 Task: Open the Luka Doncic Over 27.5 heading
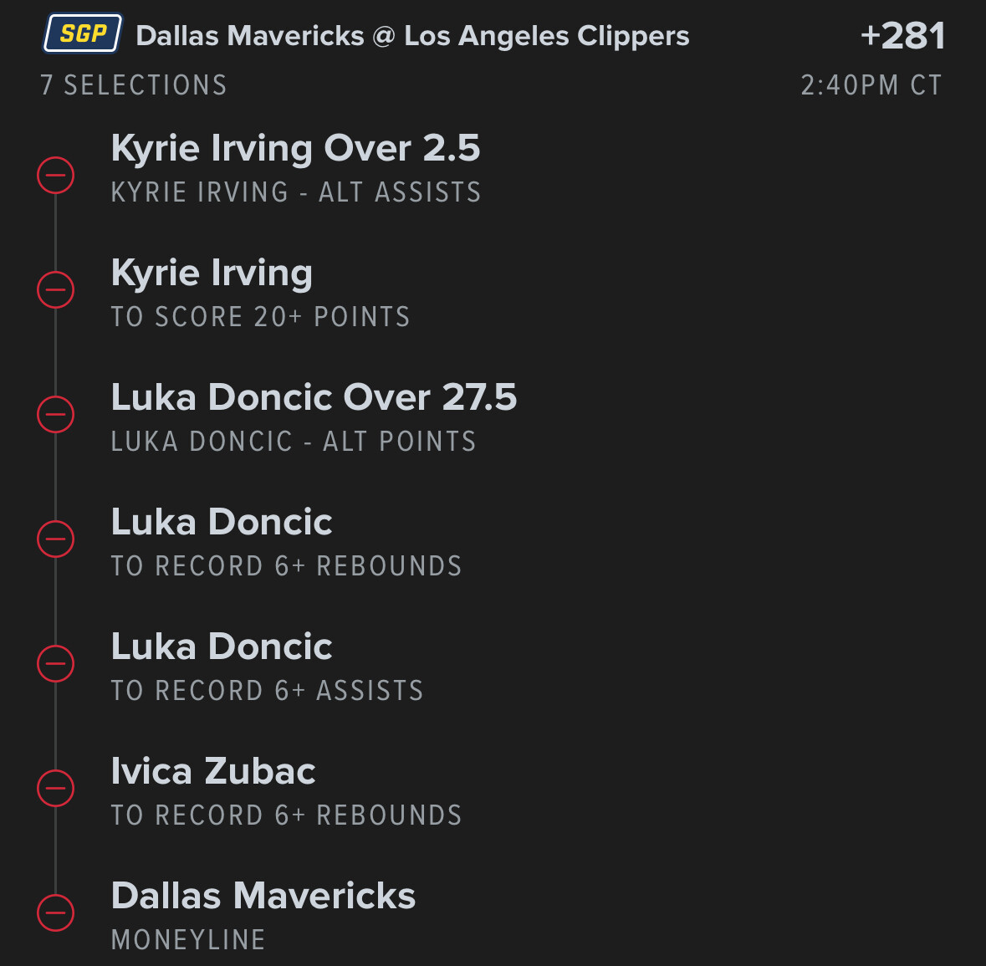(x=314, y=397)
